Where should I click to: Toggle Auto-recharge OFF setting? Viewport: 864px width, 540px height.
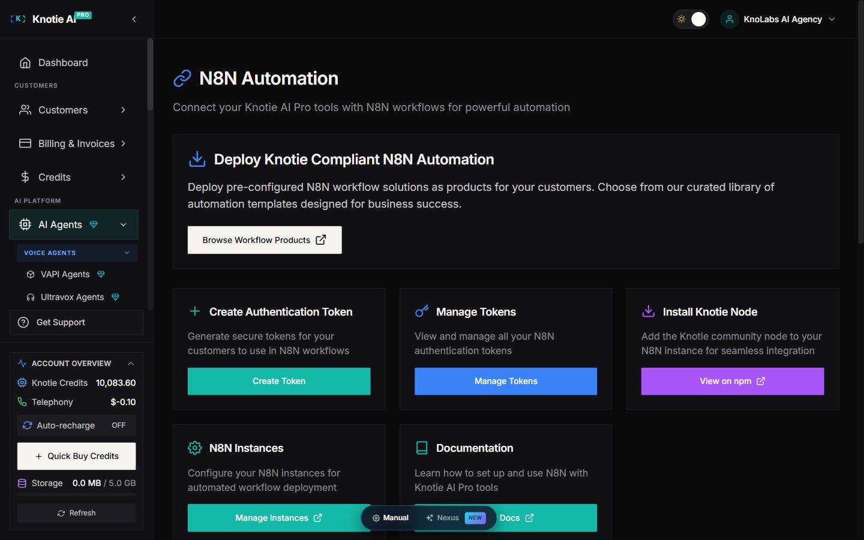(119, 425)
